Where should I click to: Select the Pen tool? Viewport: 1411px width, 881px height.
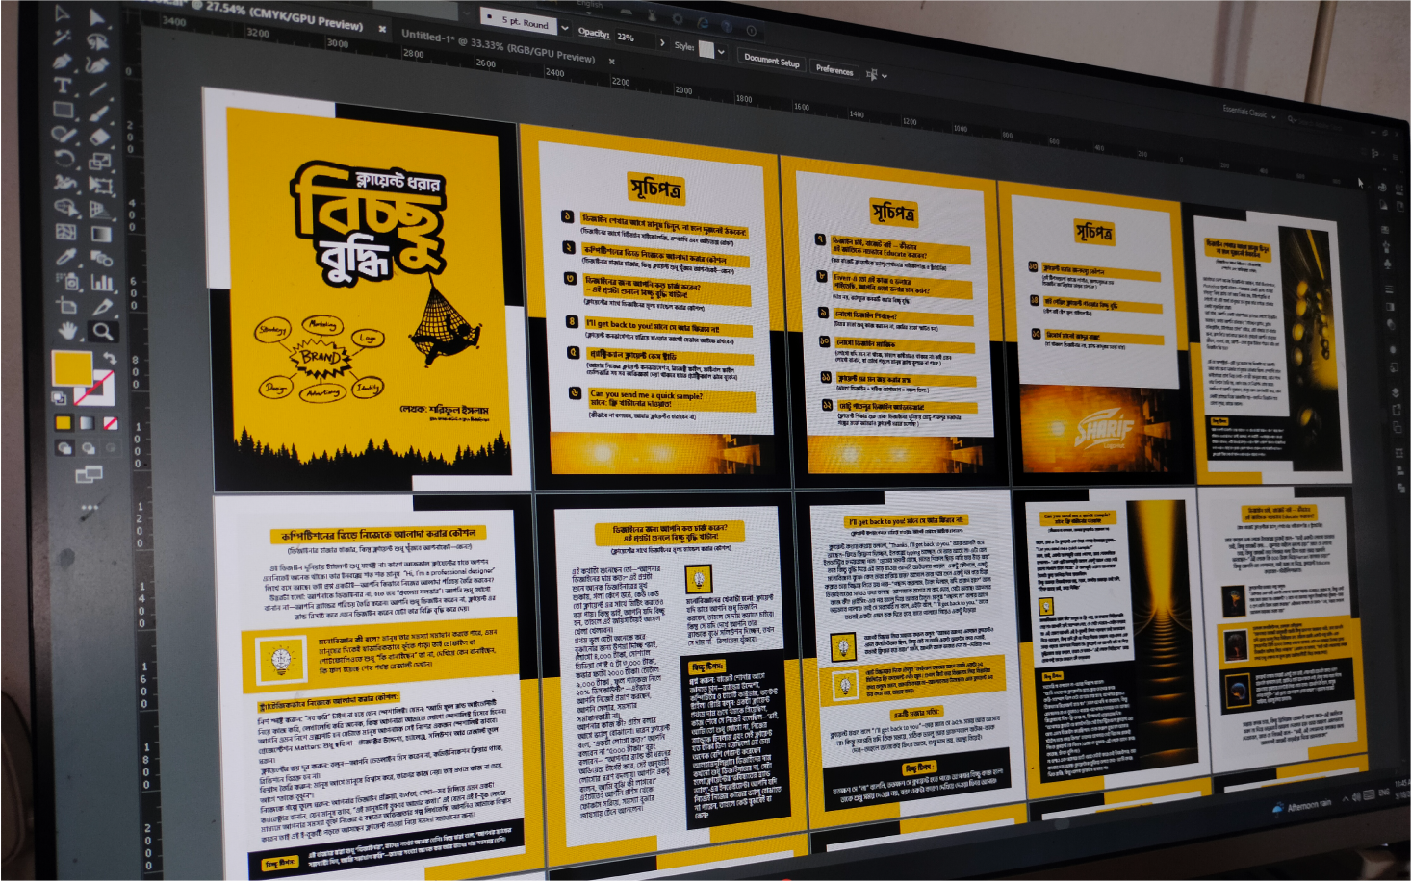(x=62, y=62)
